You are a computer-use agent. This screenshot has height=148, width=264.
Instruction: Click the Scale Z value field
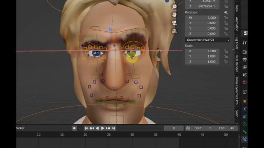[x=202, y=62]
